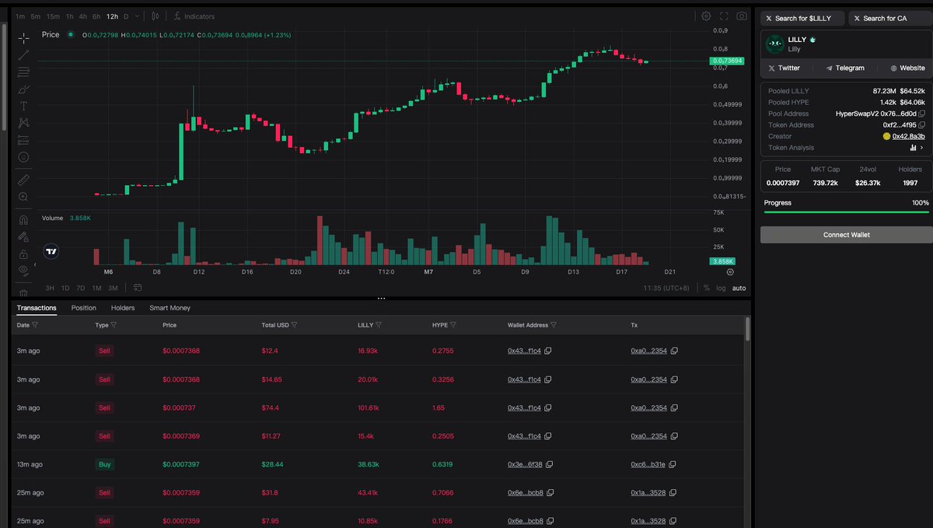Toggle hide all drawings eye icon
933x528 pixels.
[23, 271]
